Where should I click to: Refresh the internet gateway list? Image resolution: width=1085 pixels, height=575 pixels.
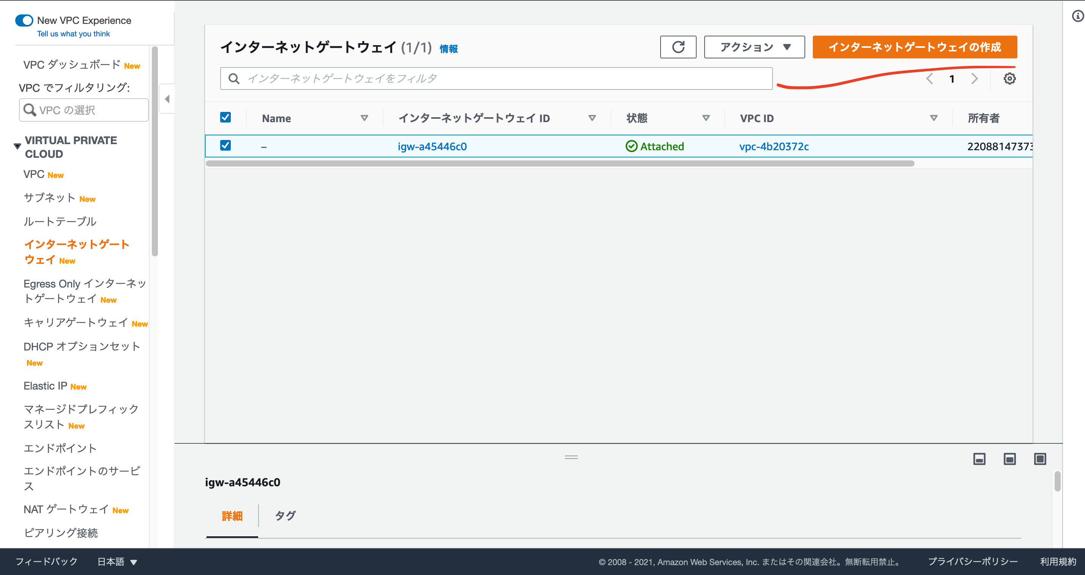(678, 47)
